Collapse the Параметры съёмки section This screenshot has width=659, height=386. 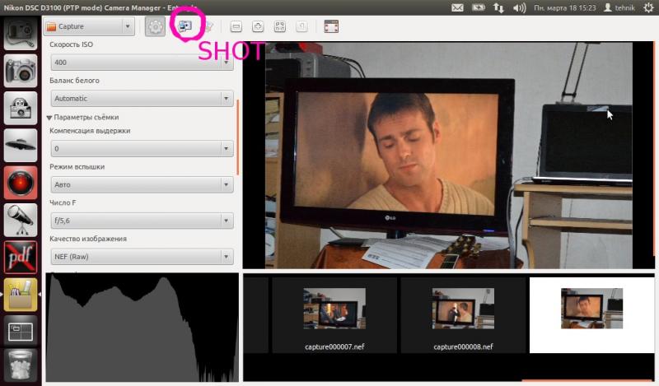[x=49, y=118]
